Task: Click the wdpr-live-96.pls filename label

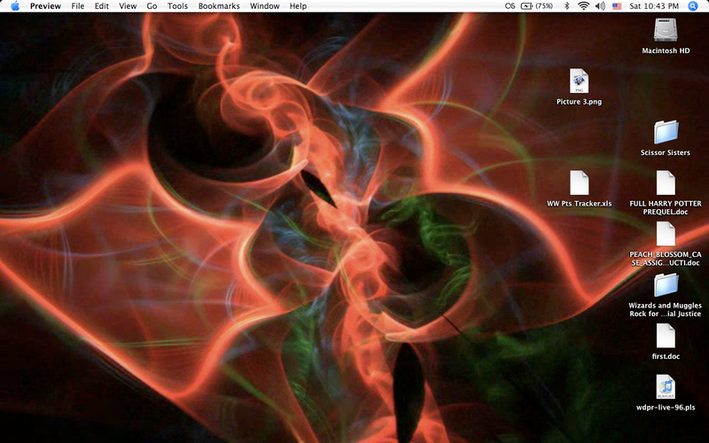Action: coord(666,408)
